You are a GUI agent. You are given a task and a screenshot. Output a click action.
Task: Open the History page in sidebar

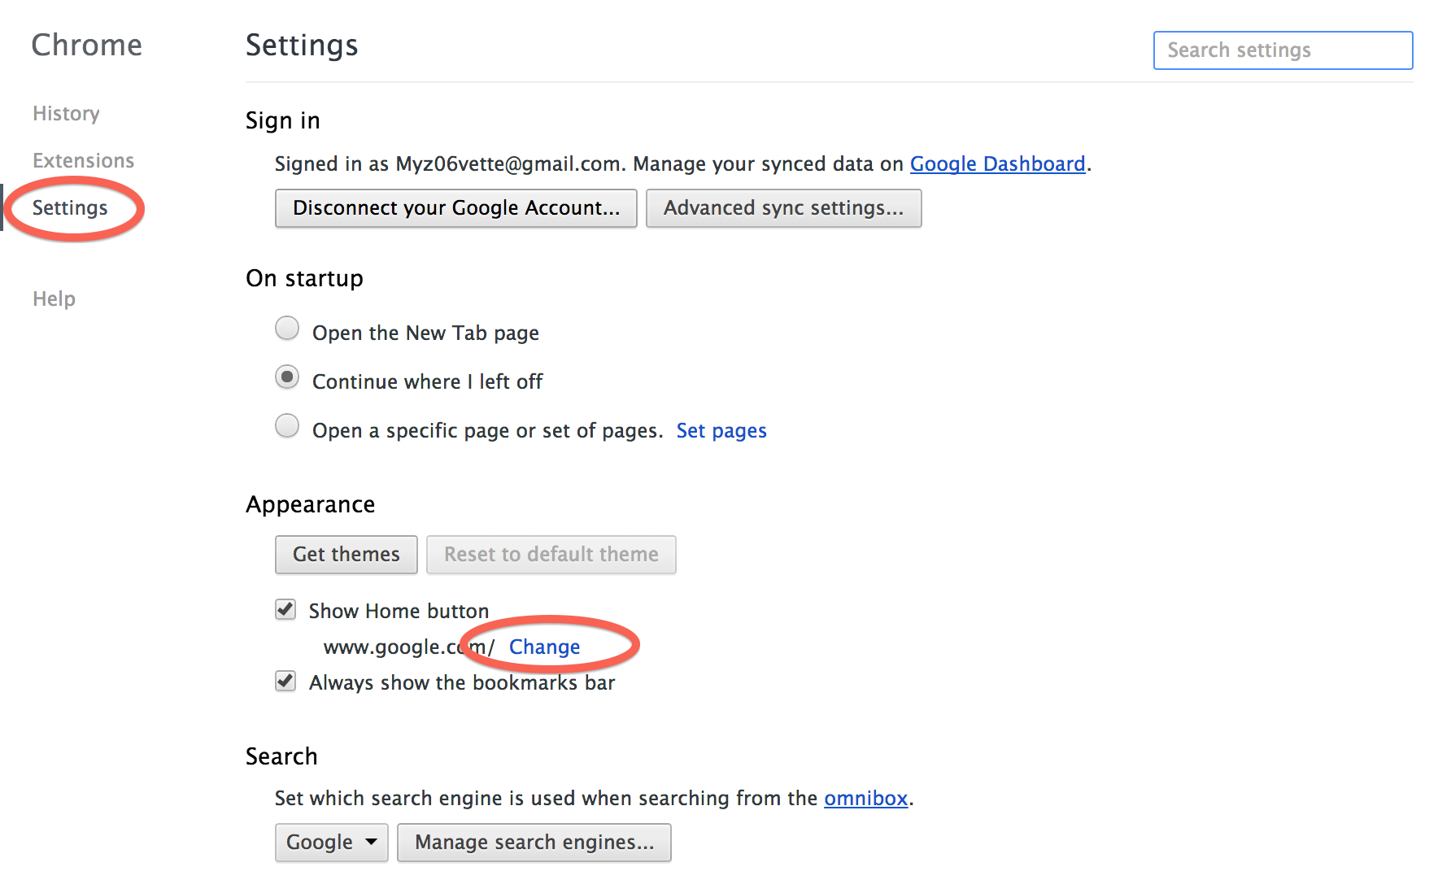coord(66,113)
